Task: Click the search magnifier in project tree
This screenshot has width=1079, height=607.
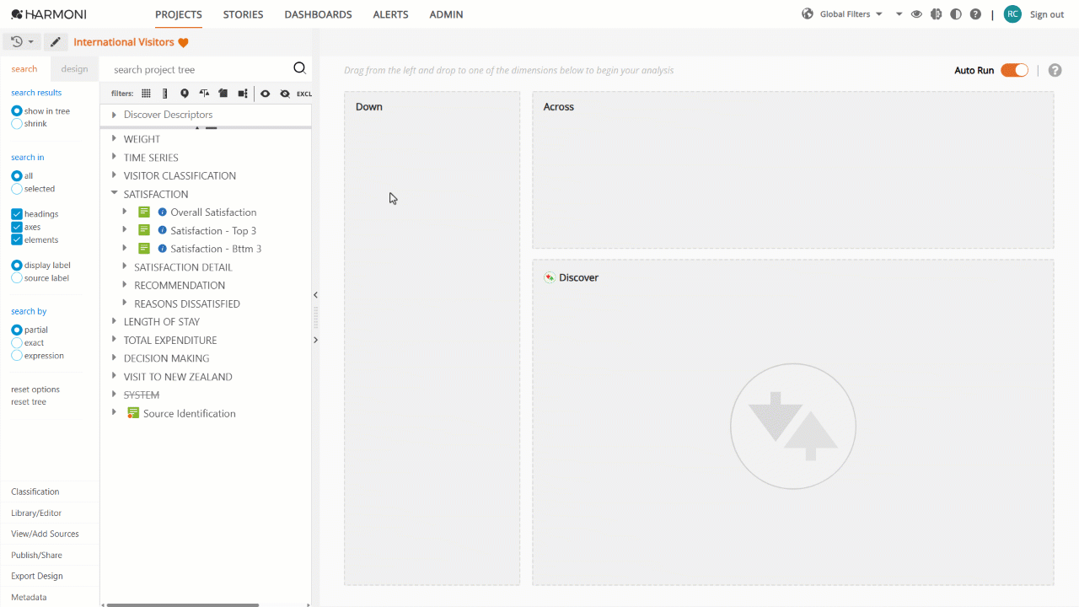Action: coord(299,69)
